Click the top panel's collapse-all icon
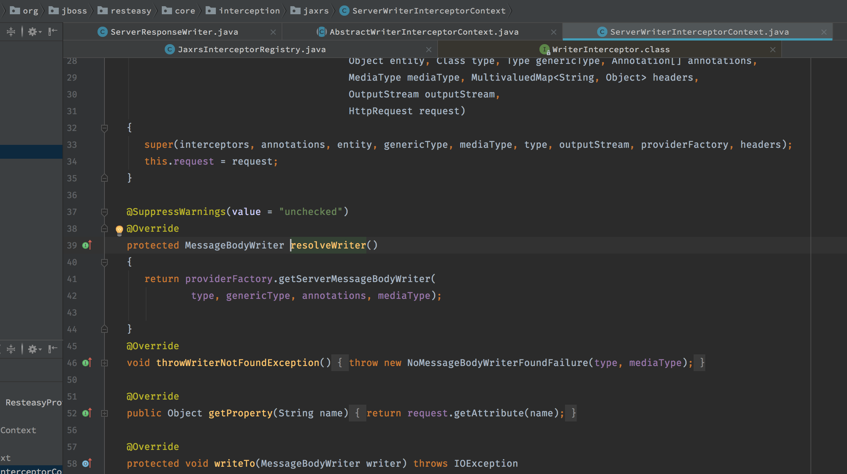The image size is (847, 474). point(11,32)
